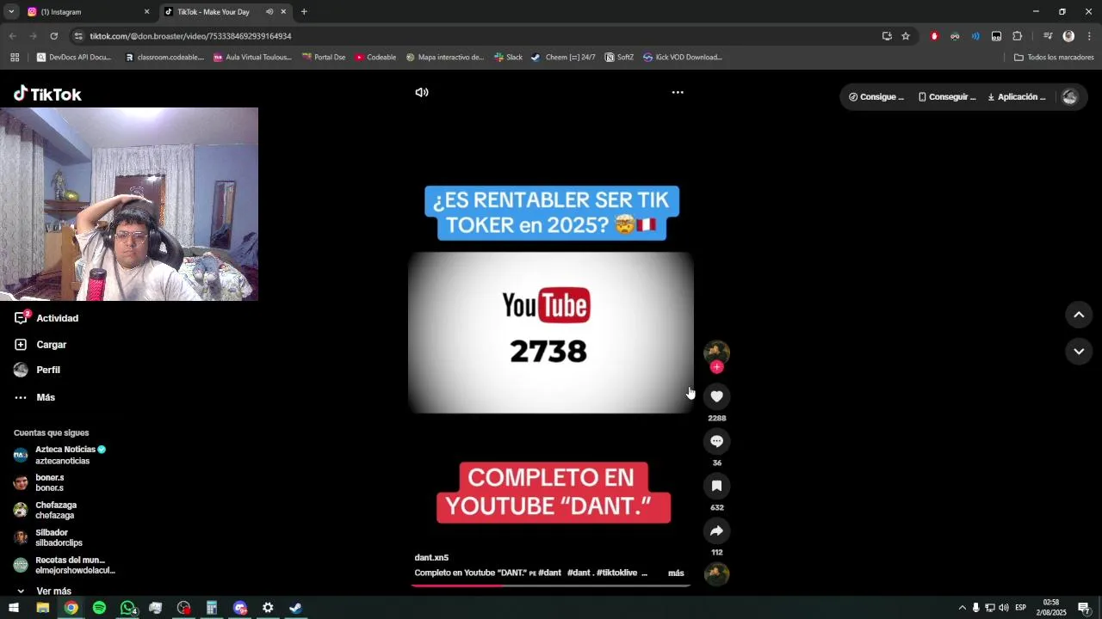
Task: Open the three-dot video options menu
Action: [x=678, y=92]
